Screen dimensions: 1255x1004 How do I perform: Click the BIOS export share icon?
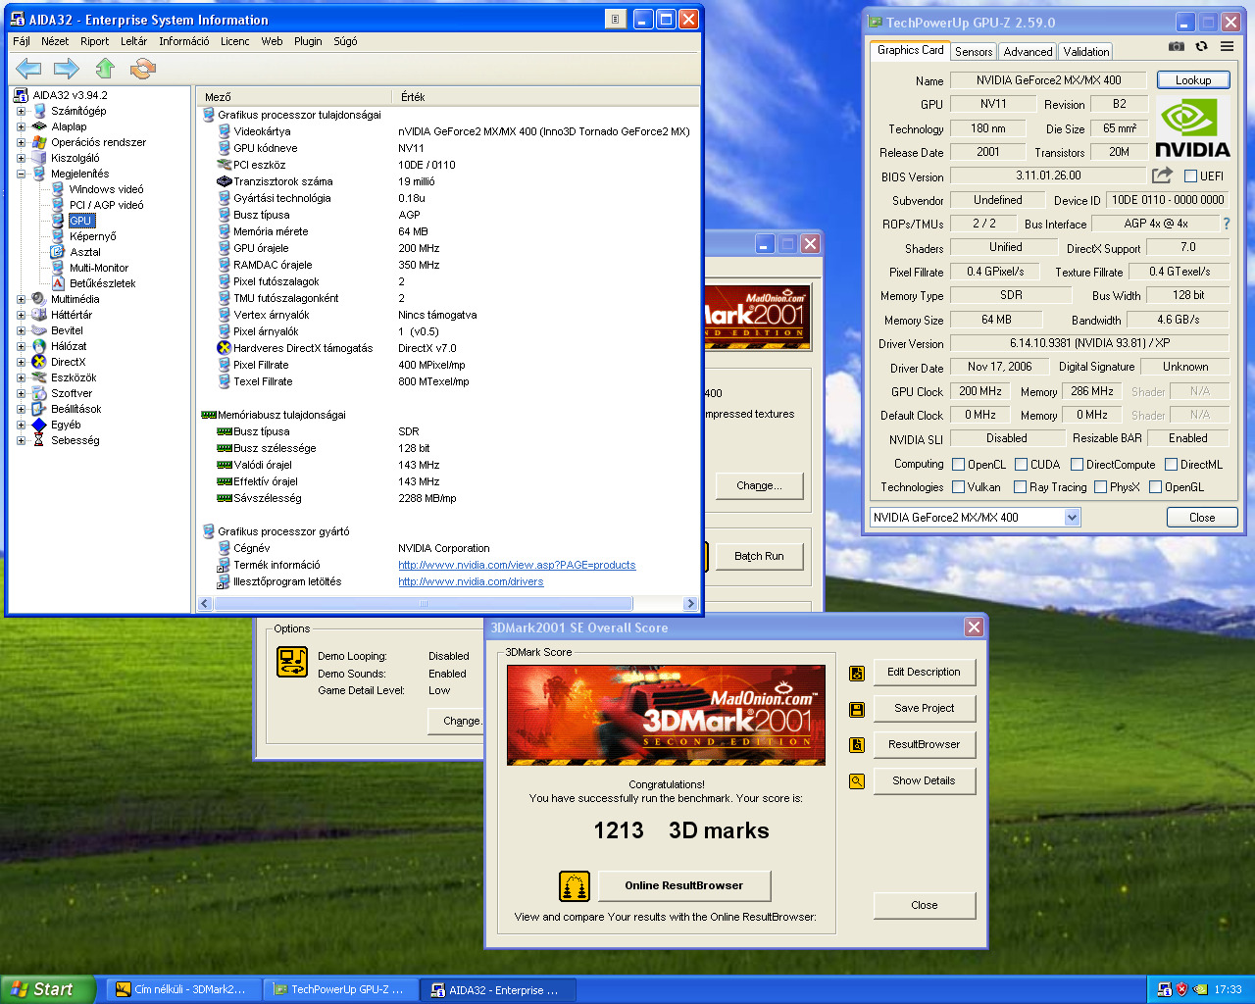1162,176
